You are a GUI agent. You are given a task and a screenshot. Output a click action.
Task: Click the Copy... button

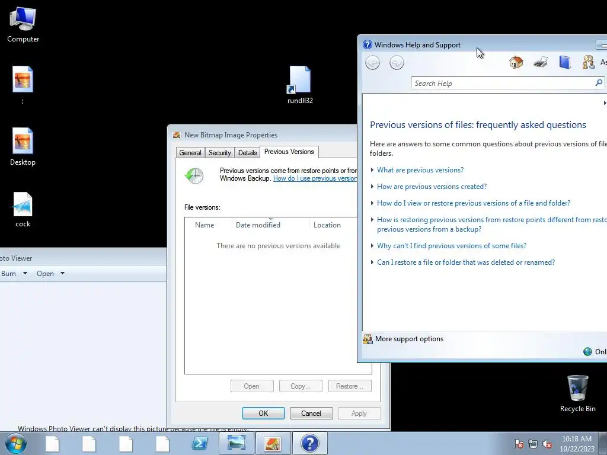pos(301,386)
